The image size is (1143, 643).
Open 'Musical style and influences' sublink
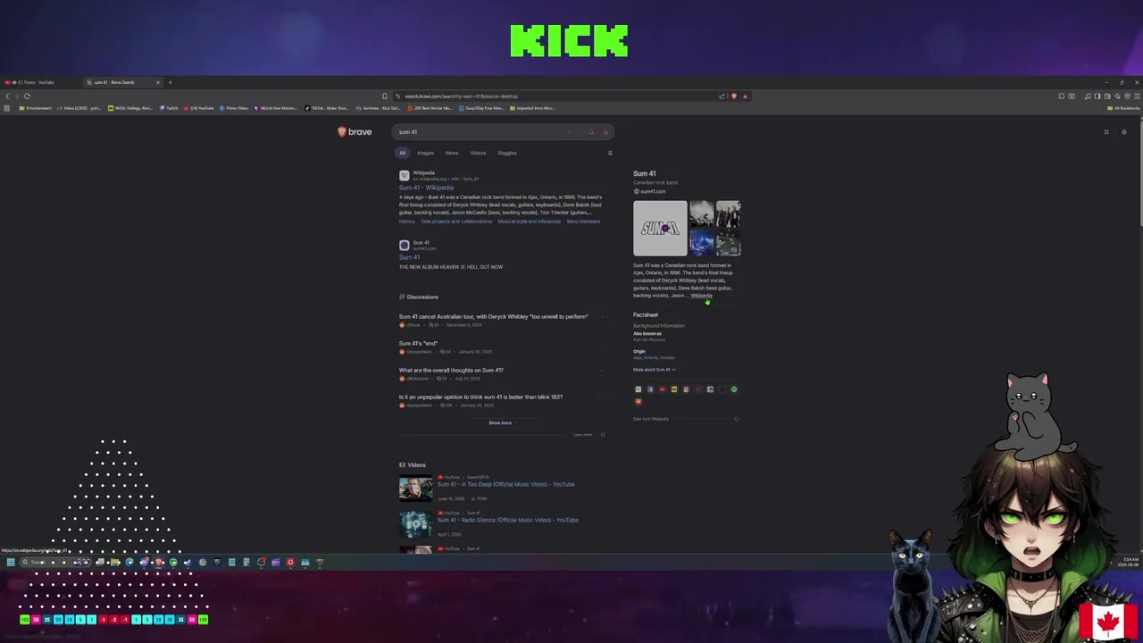pyautogui.click(x=529, y=221)
